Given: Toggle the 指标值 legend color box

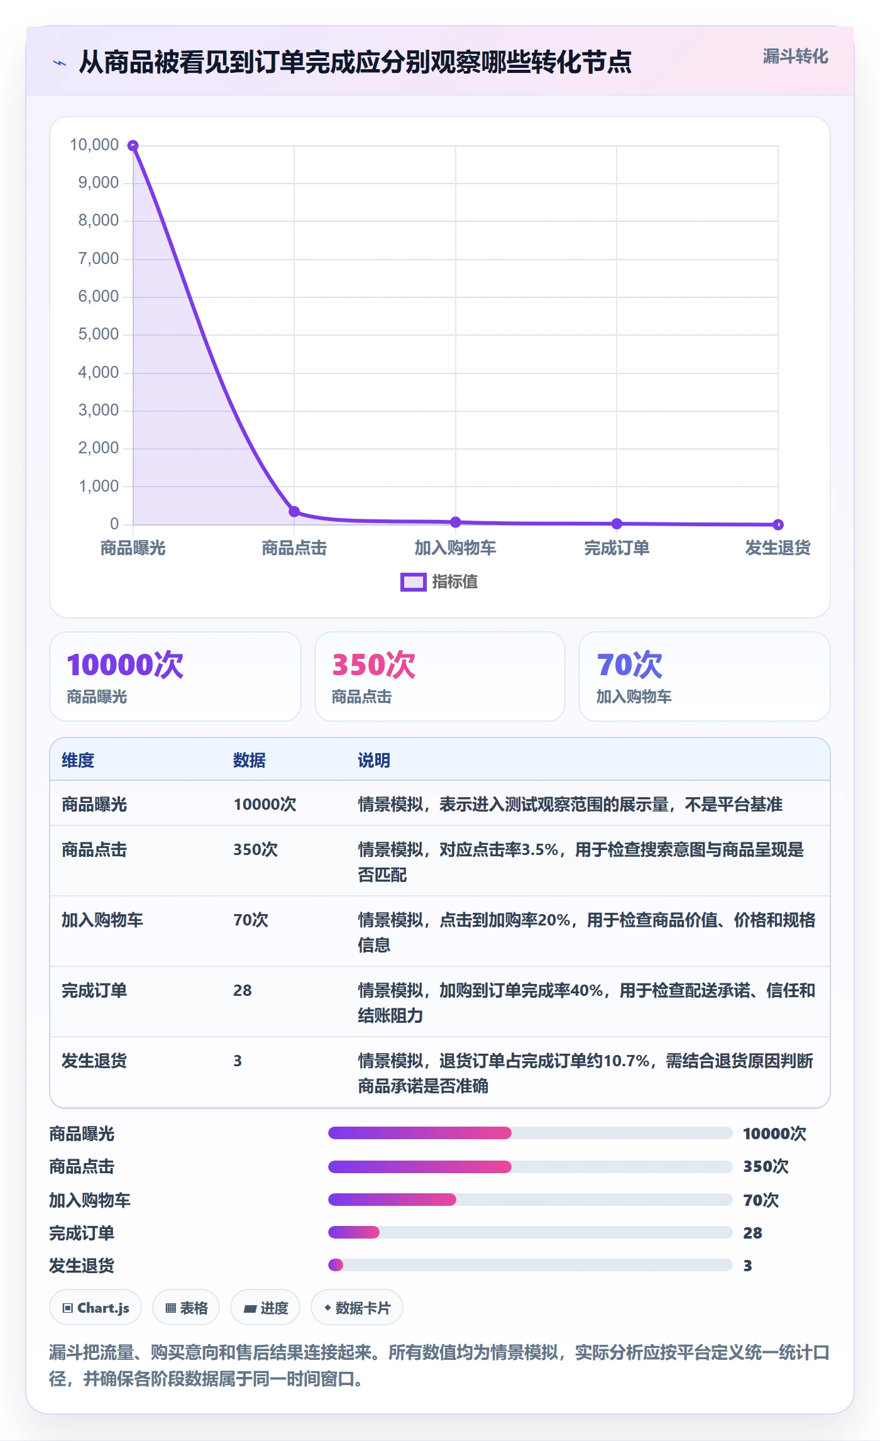Looking at the screenshot, I should pyautogui.click(x=414, y=582).
